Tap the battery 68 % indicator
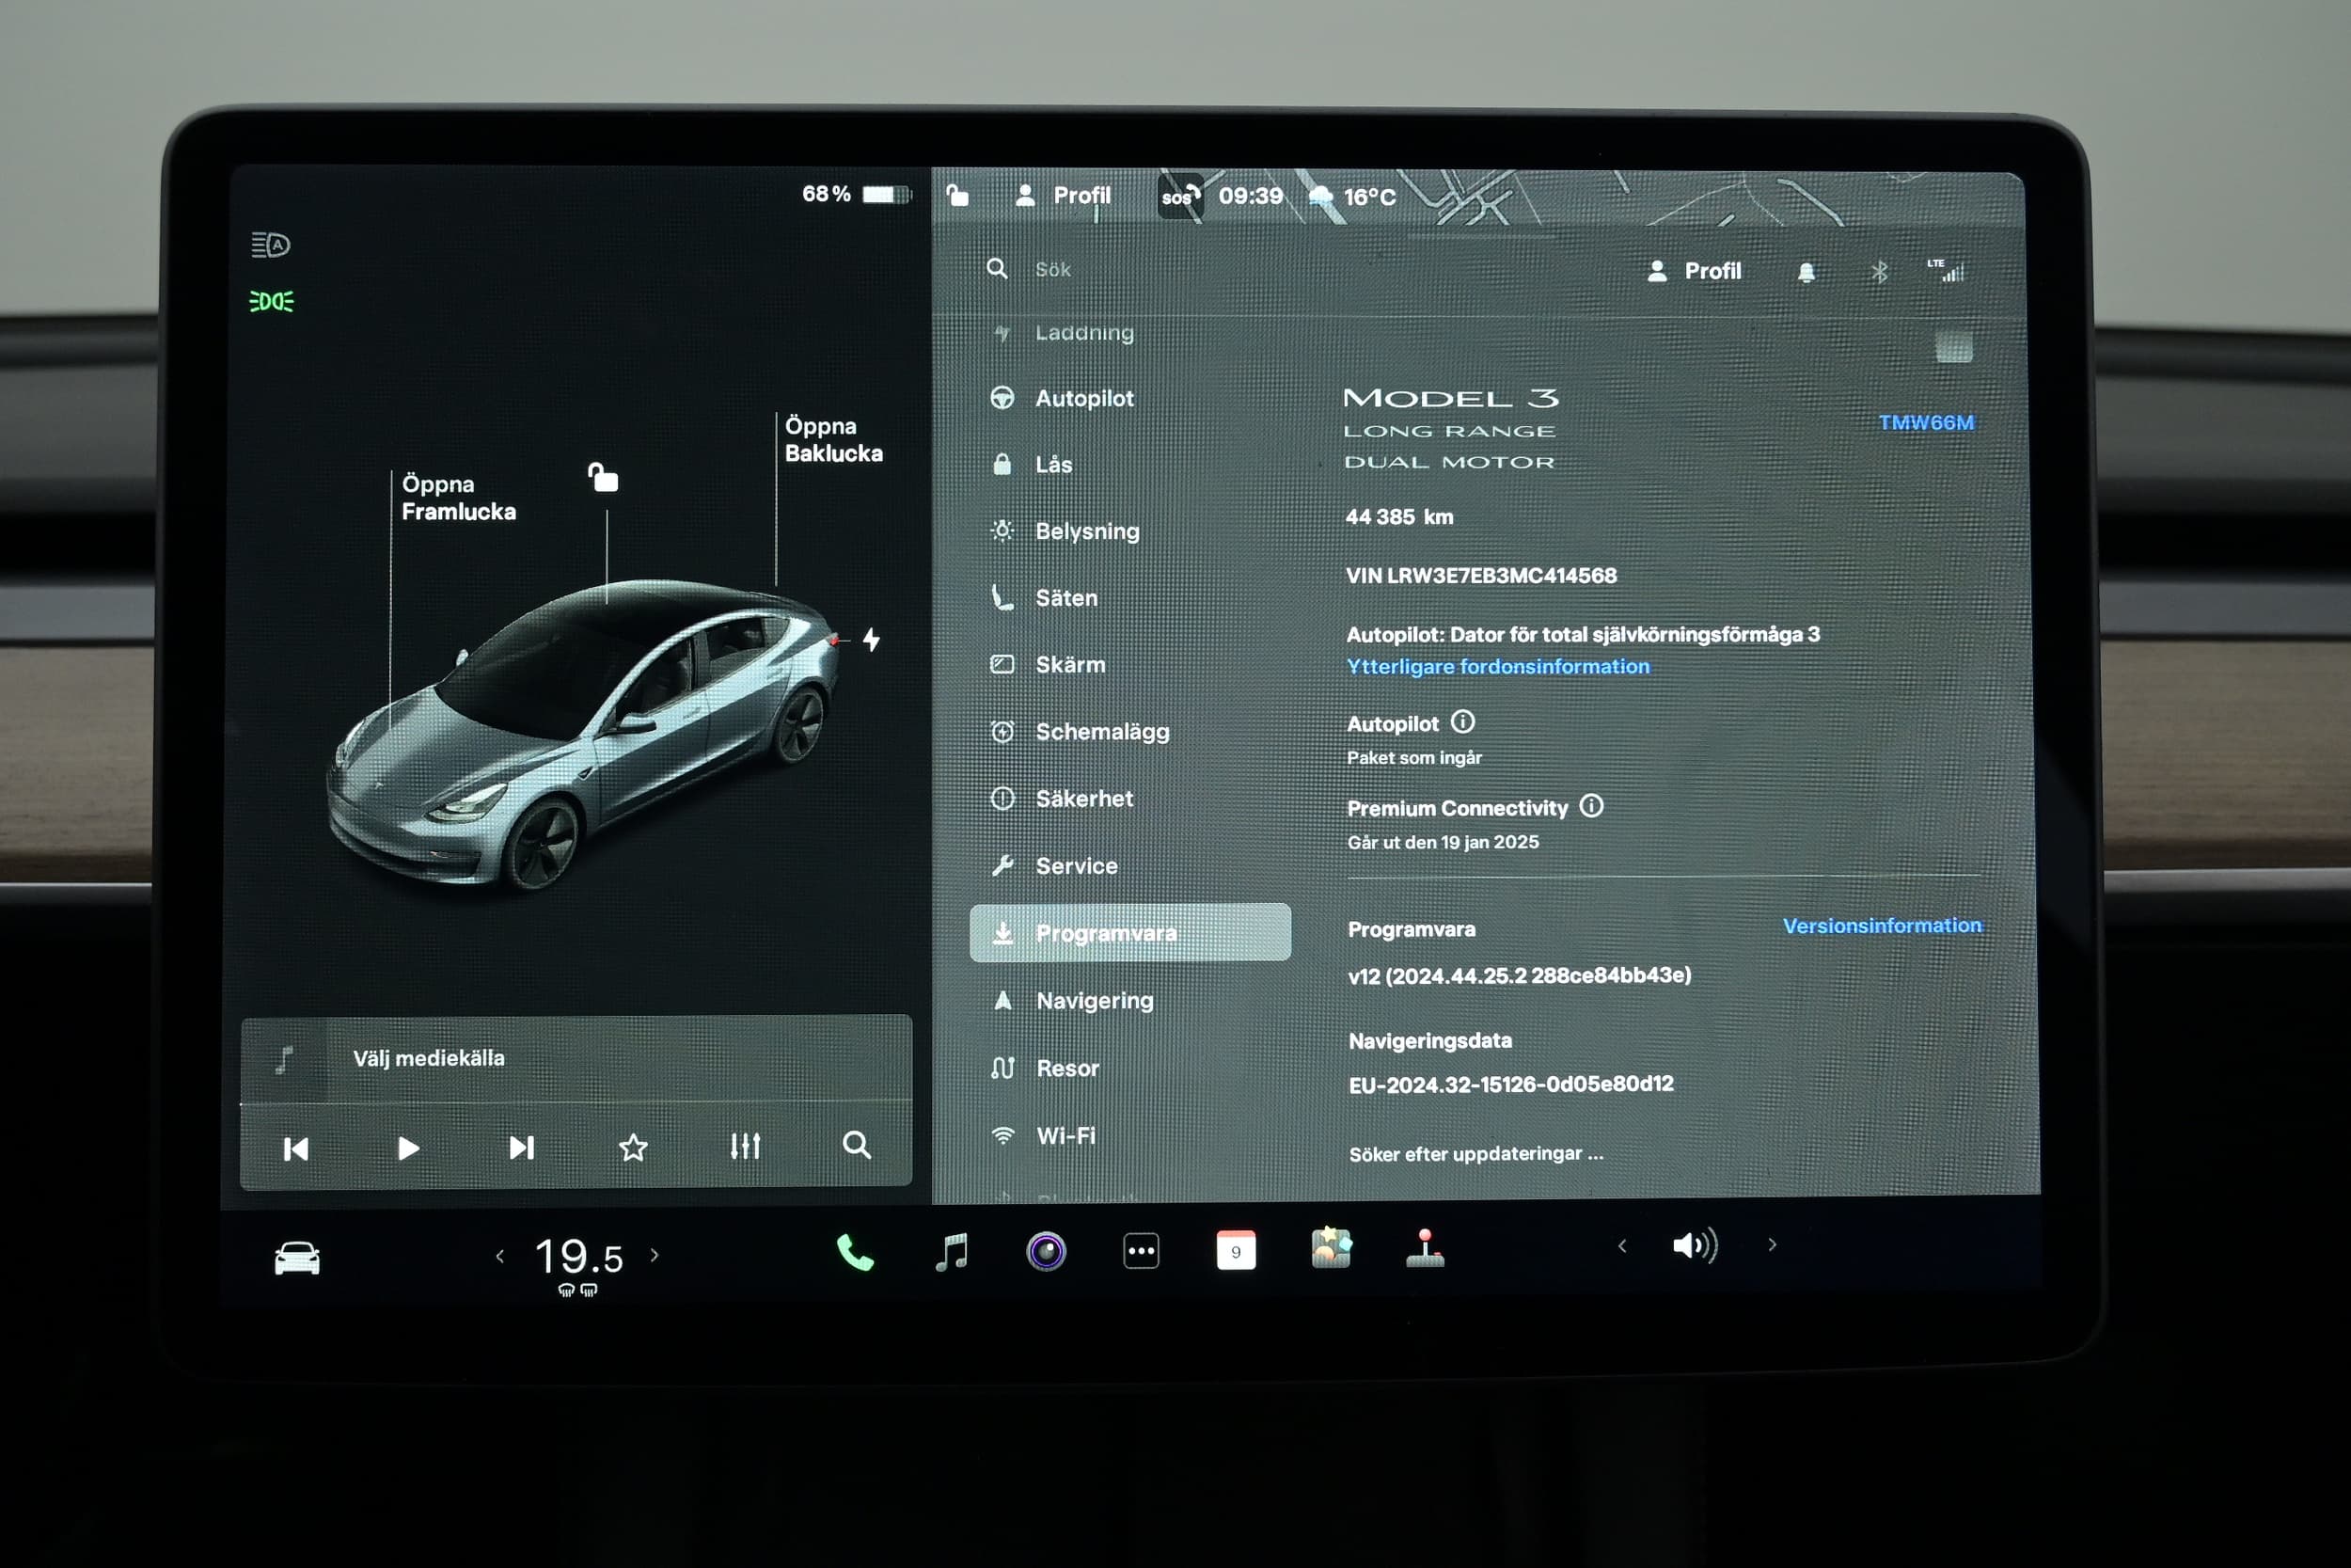The height and width of the screenshot is (1568, 2351). pos(857,194)
